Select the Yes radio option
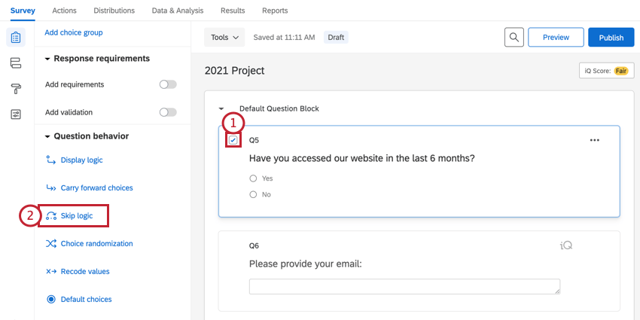The height and width of the screenshot is (320, 640). pos(253,178)
